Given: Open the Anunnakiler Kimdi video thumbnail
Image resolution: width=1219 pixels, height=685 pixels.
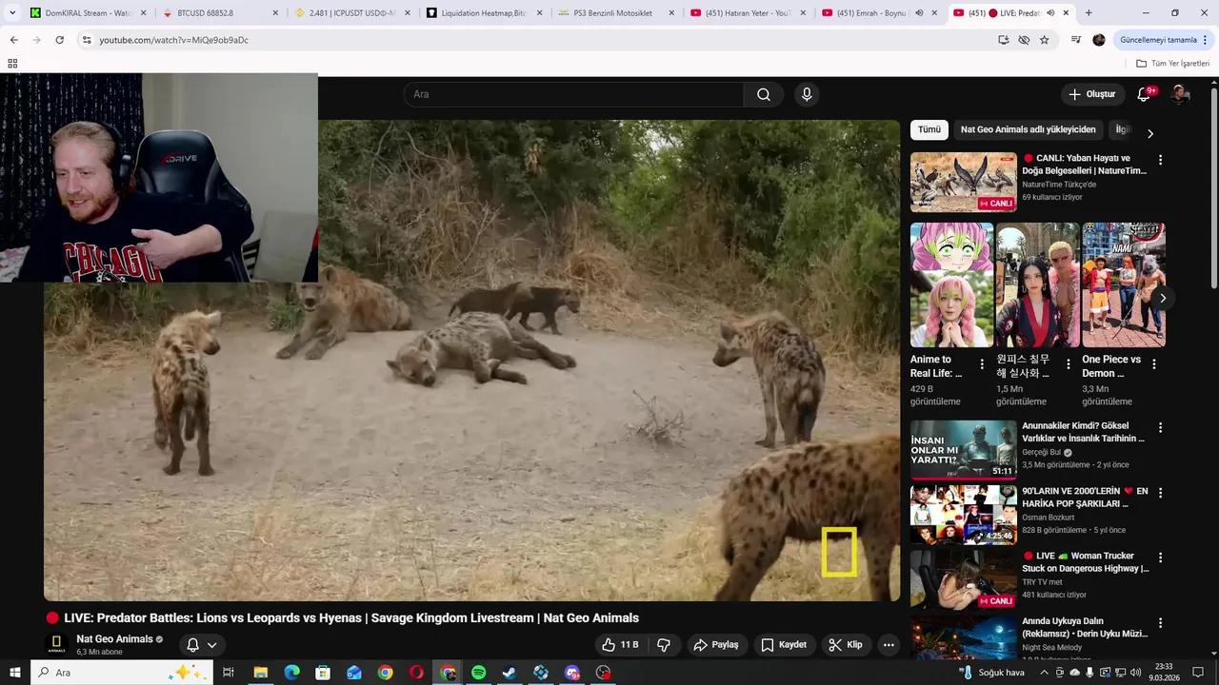Looking at the screenshot, I should click(x=964, y=450).
